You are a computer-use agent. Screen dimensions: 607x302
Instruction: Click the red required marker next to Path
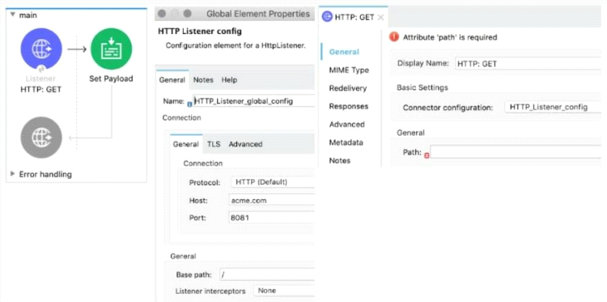click(427, 155)
